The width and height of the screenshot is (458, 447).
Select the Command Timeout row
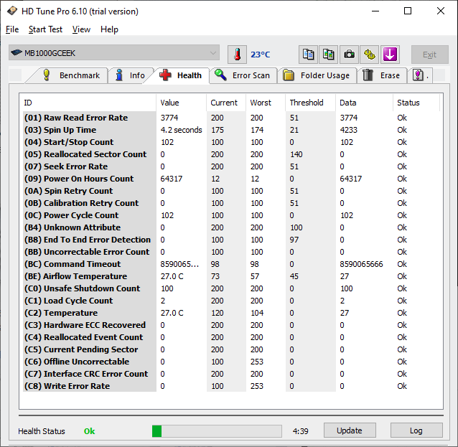click(x=231, y=264)
